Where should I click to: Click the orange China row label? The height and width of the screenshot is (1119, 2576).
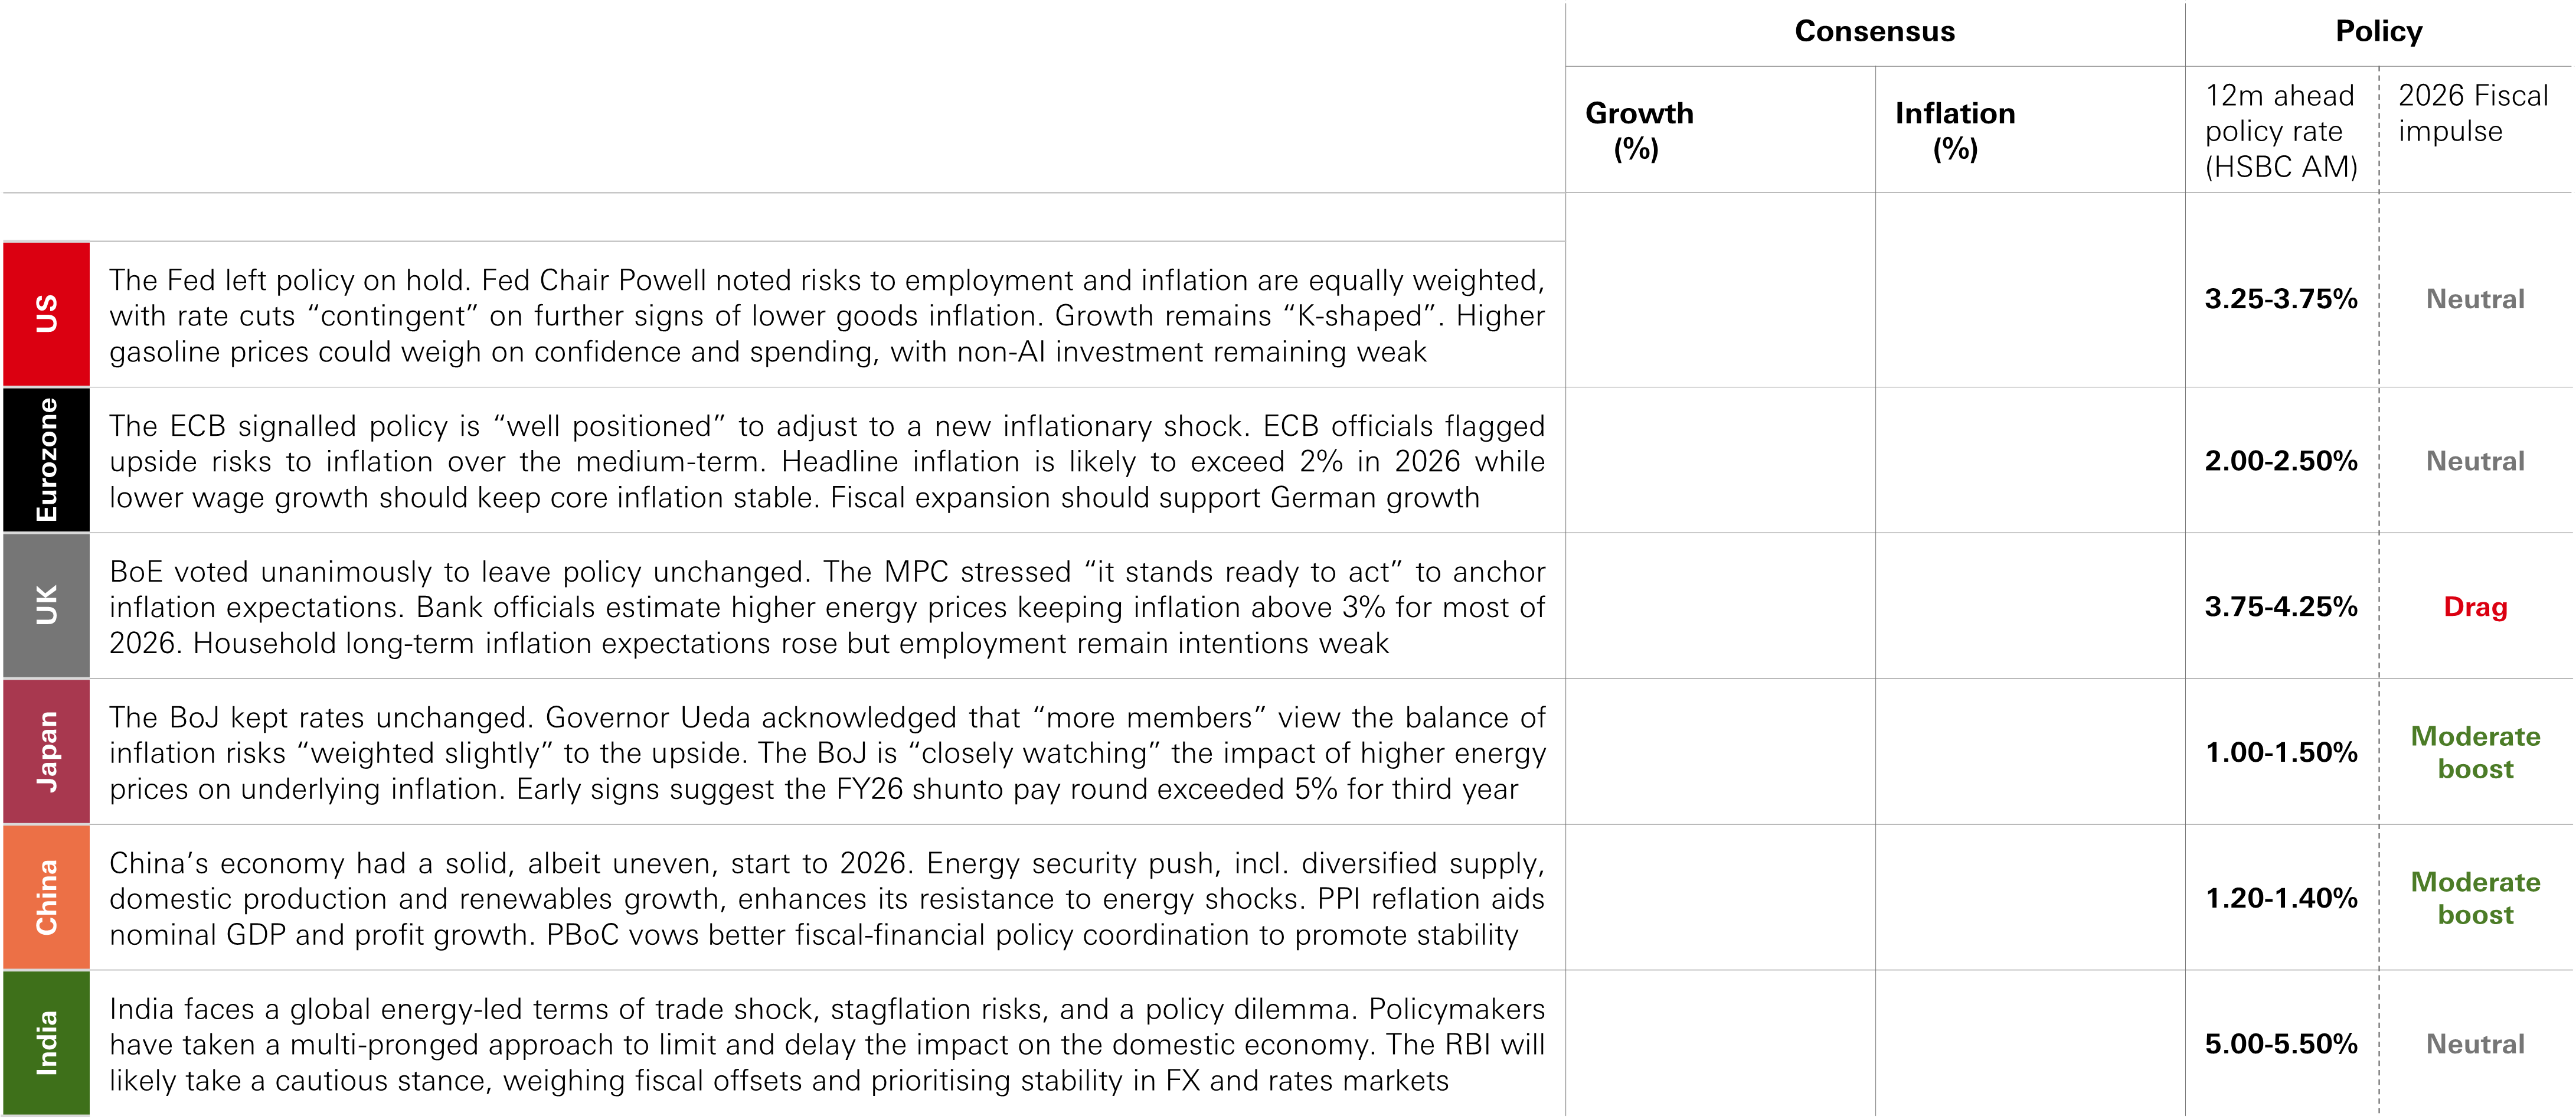46,898
